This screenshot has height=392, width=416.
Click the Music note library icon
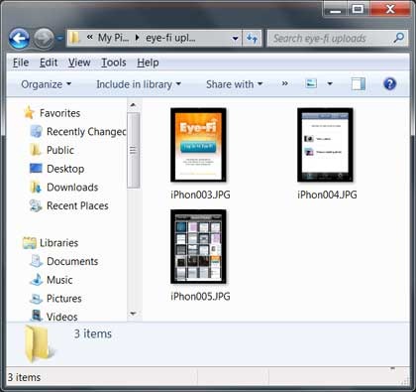point(36,280)
